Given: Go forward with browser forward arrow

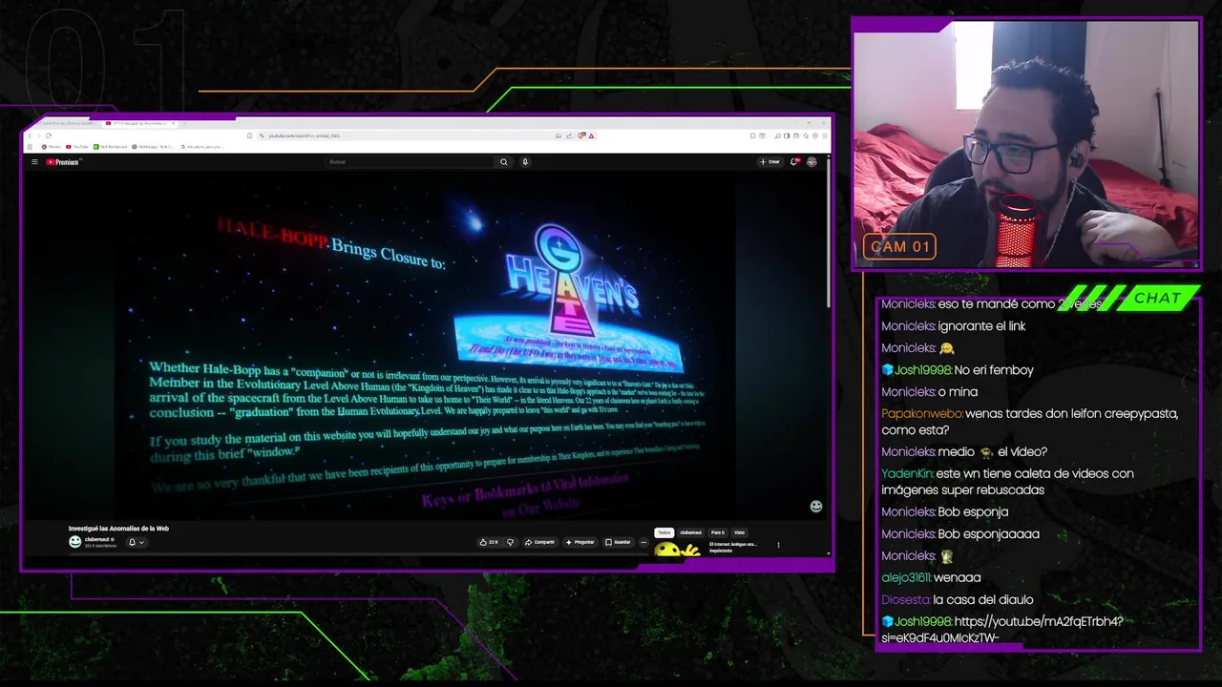Looking at the screenshot, I should [39, 135].
